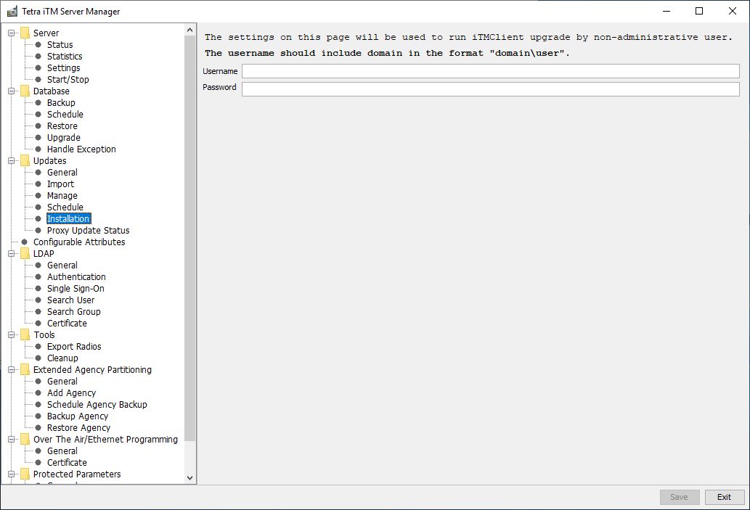Open the Database Backup page

pyautogui.click(x=61, y=103)
